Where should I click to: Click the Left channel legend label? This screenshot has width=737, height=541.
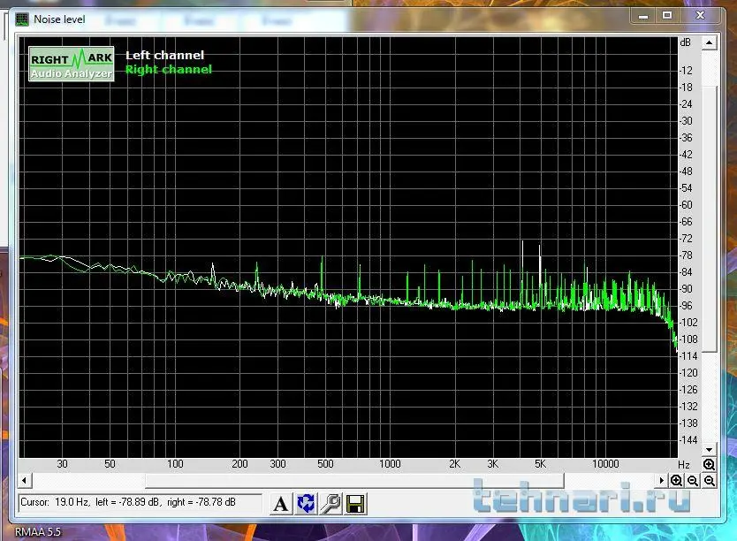[x=164, y=55]
